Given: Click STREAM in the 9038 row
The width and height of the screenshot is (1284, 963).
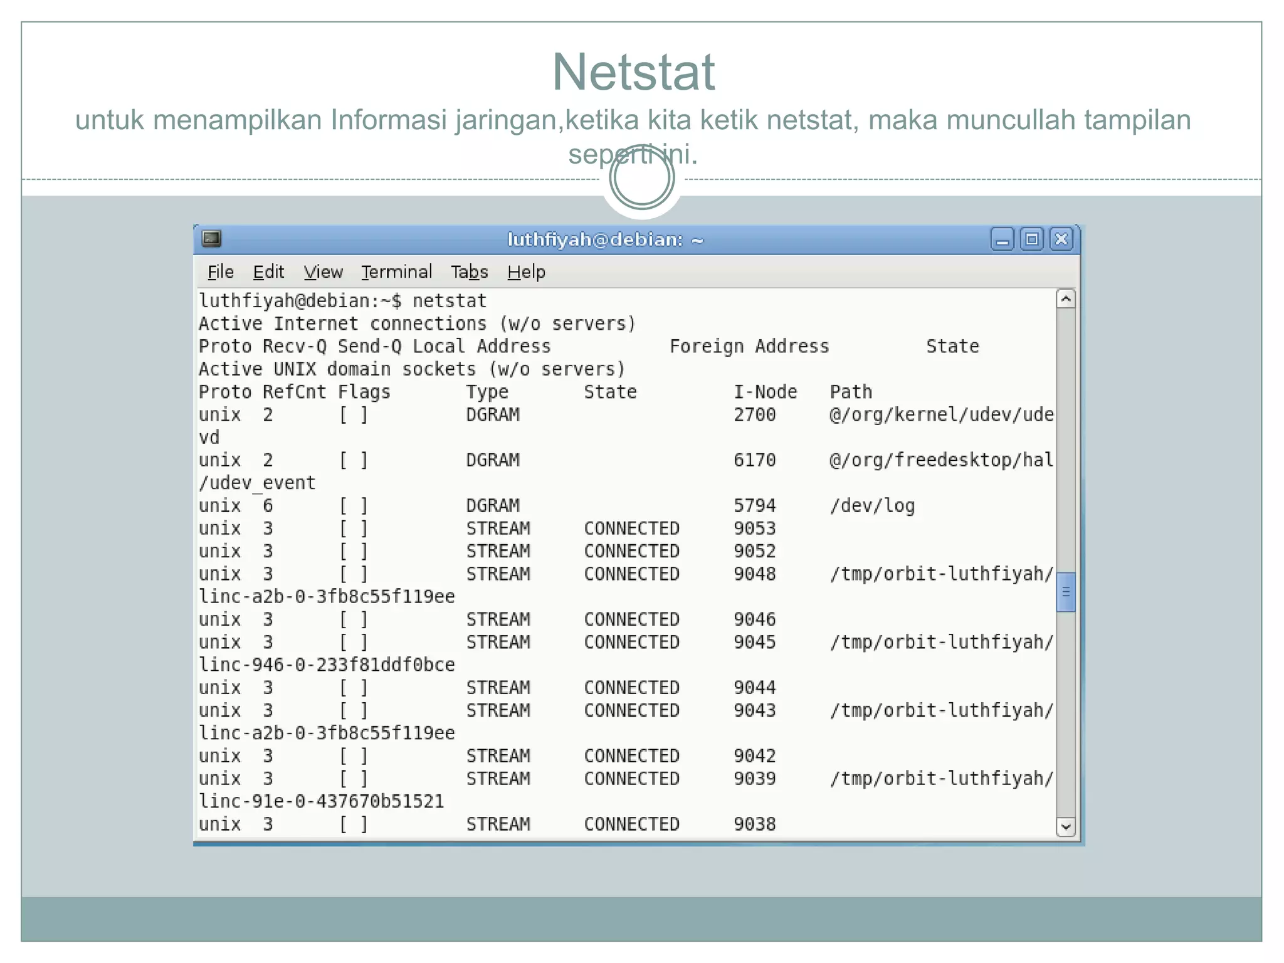Looking at the screenshot, I should [498, 824].
